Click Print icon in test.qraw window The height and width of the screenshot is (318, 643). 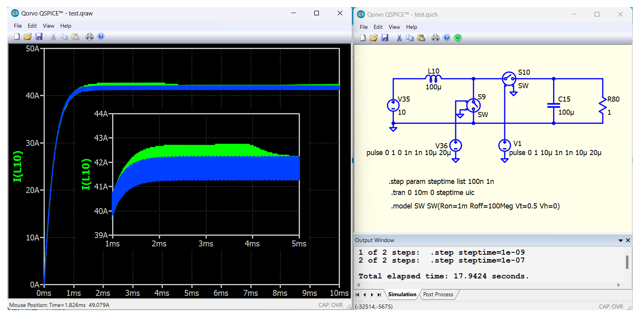(x=90, y=36)
